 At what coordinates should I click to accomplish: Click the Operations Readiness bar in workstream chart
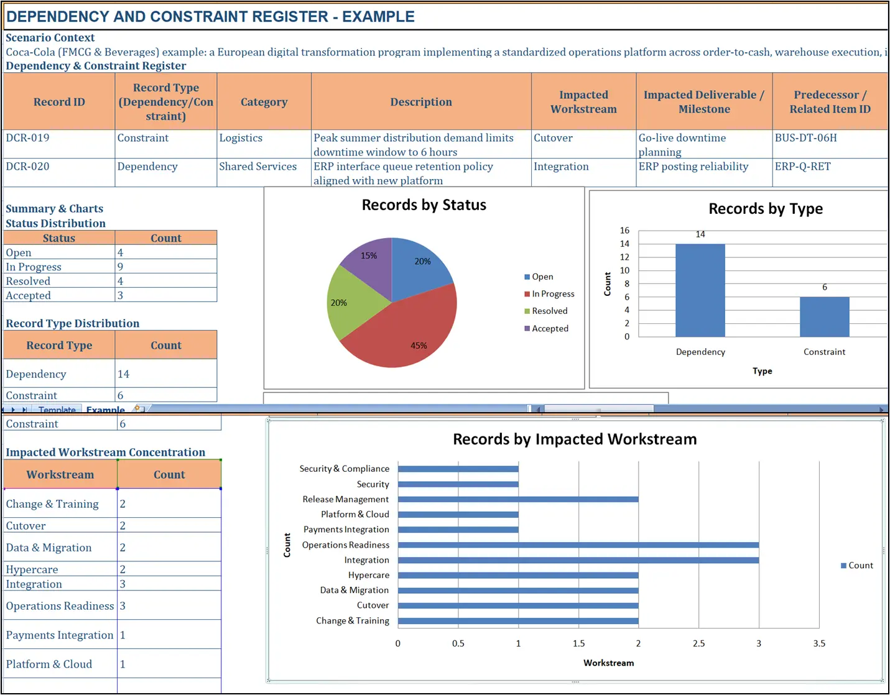pos(578,545)
